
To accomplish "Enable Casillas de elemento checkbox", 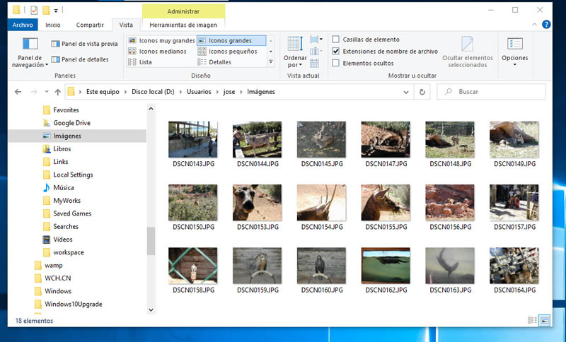I will point(336,40).
